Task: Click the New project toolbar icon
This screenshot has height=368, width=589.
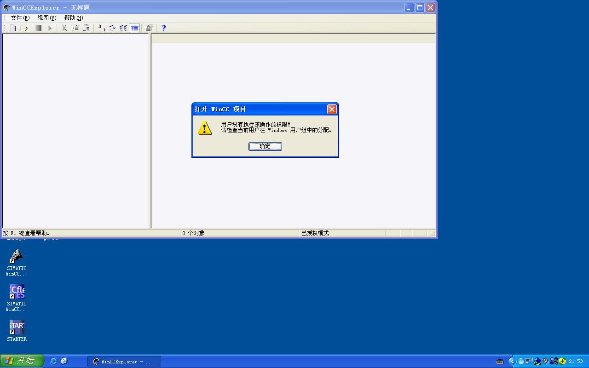Action: (13, 28)
